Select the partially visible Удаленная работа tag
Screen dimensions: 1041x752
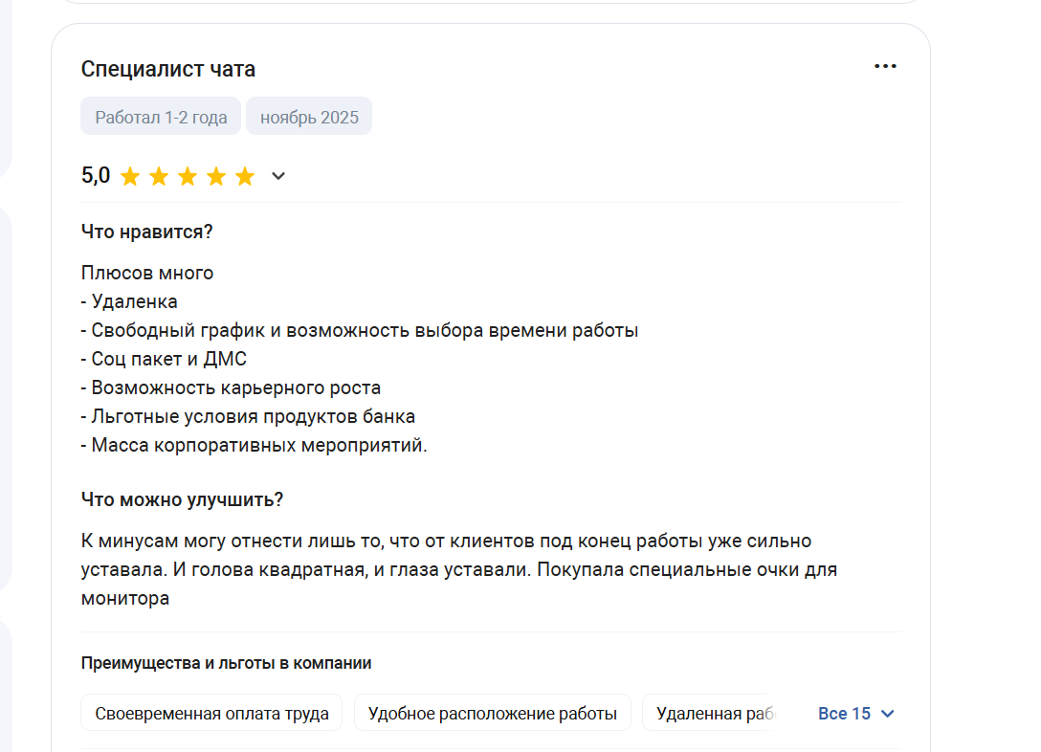709,713
